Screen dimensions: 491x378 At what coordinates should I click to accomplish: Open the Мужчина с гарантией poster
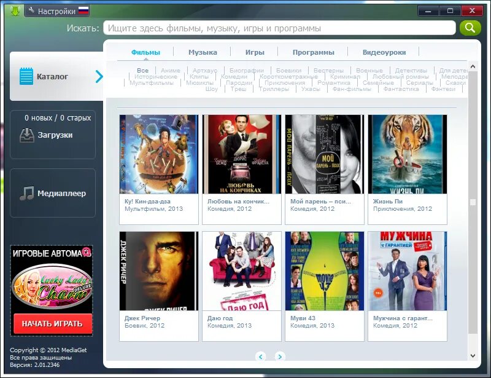[408, 271]
